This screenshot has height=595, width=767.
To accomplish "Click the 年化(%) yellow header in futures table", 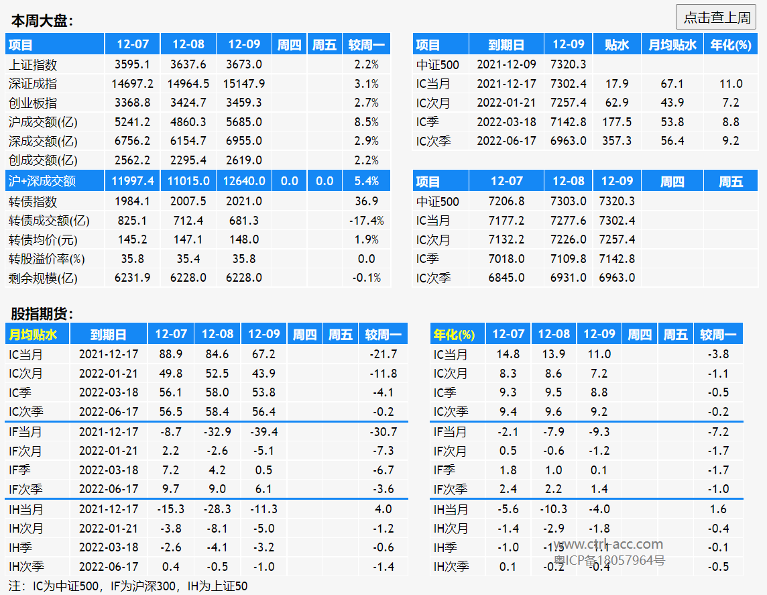I will pos(454,335).
